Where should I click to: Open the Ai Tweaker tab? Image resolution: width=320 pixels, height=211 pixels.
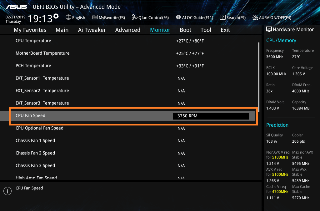tap(92, 30)
